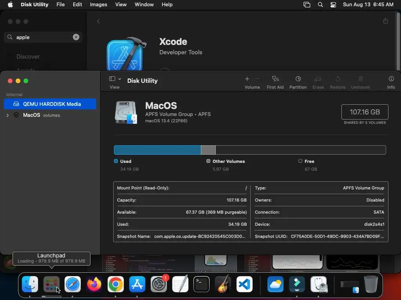Click the App Store share icon
This screenshot has width=401, height=300.
386,21
